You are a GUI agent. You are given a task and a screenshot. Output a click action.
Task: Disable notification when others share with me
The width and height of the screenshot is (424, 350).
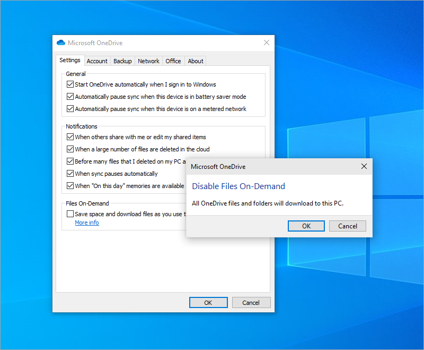click(x=70, y=137)
